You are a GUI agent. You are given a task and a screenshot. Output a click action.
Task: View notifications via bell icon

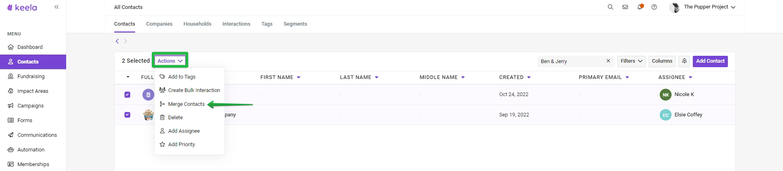point(640,7)
